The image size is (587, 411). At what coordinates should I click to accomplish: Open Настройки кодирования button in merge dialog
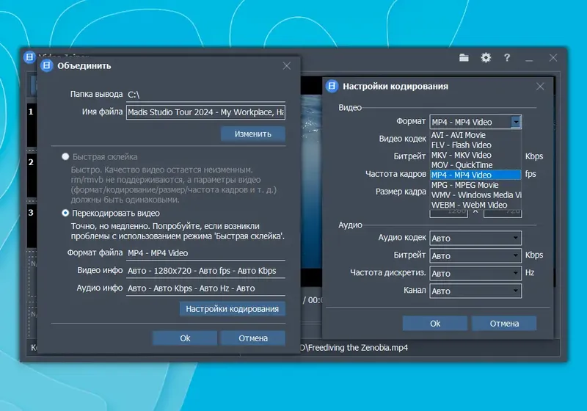pos(232,309)
